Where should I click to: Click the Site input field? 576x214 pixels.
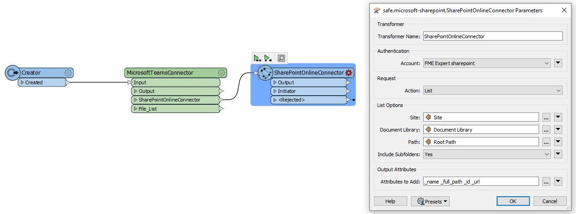[x=481, y=117]
